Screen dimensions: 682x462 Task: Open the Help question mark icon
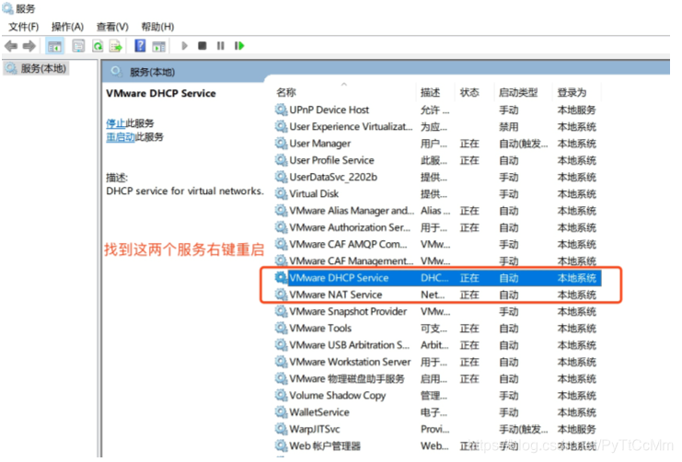click(x=140, y=45)
